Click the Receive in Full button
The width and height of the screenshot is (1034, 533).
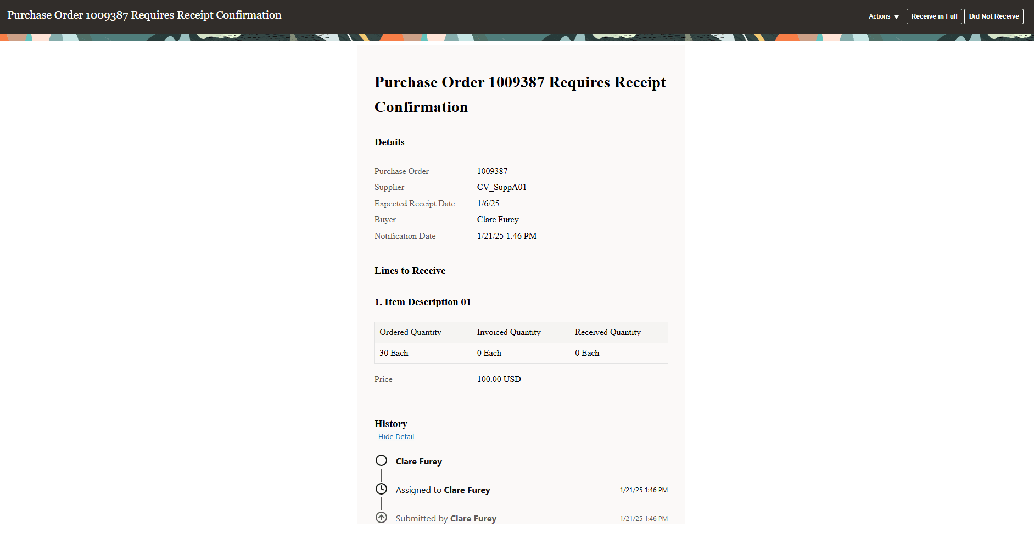(x=934, y=16)
